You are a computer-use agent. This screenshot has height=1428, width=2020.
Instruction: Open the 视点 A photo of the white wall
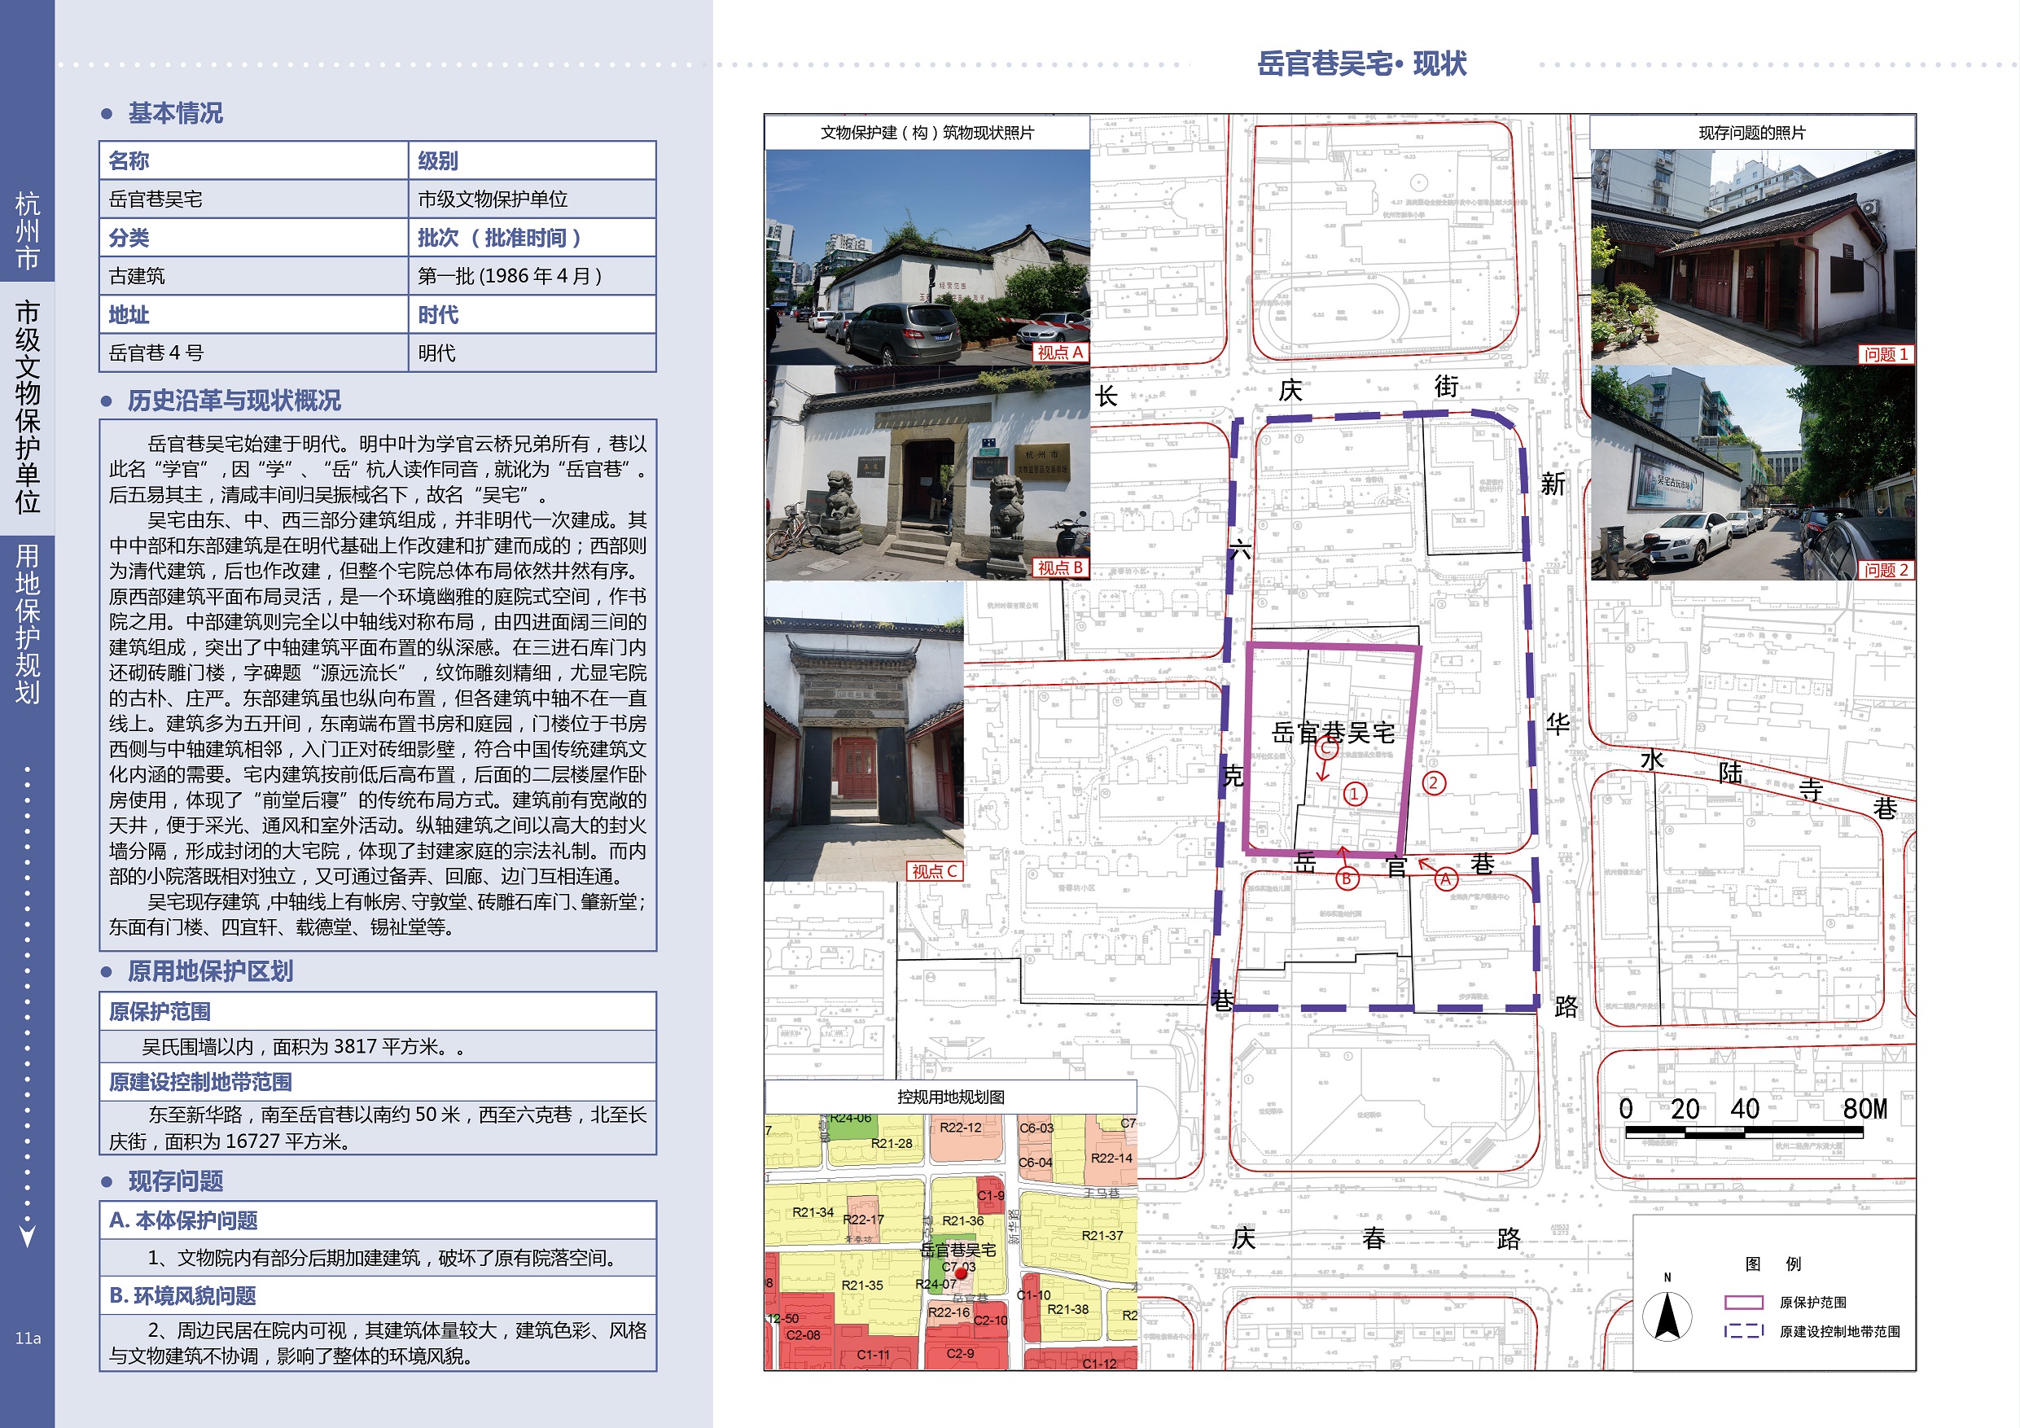point(927,257)
